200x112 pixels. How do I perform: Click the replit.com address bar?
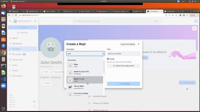tap(92, 15)
